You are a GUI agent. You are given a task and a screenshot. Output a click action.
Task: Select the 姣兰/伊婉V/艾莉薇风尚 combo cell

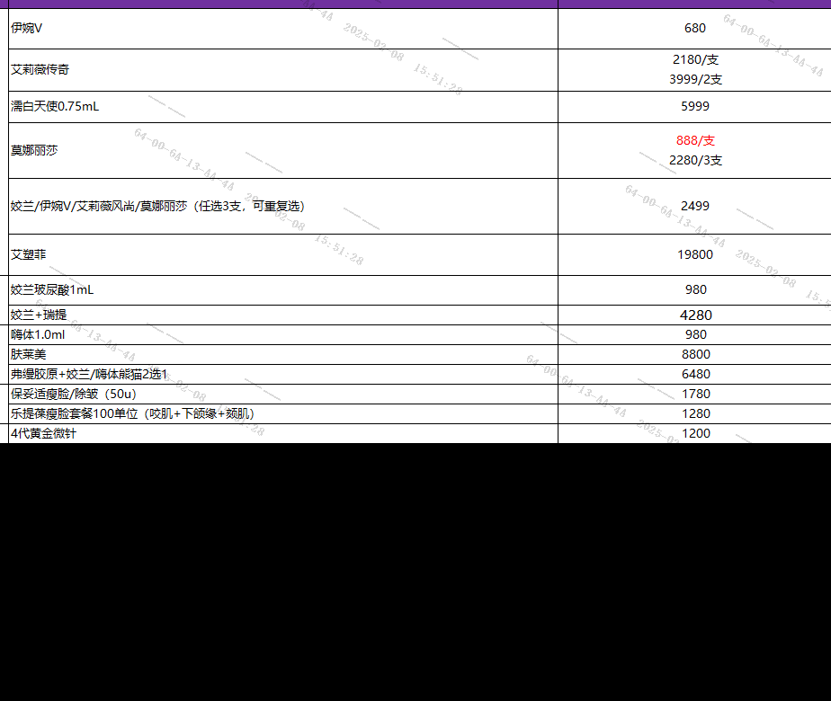pyautogui.click(x=283, y=207)
